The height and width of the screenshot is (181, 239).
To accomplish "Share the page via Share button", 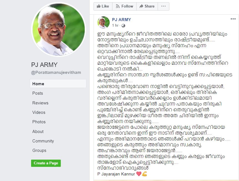I will click(x=147, y=6).
